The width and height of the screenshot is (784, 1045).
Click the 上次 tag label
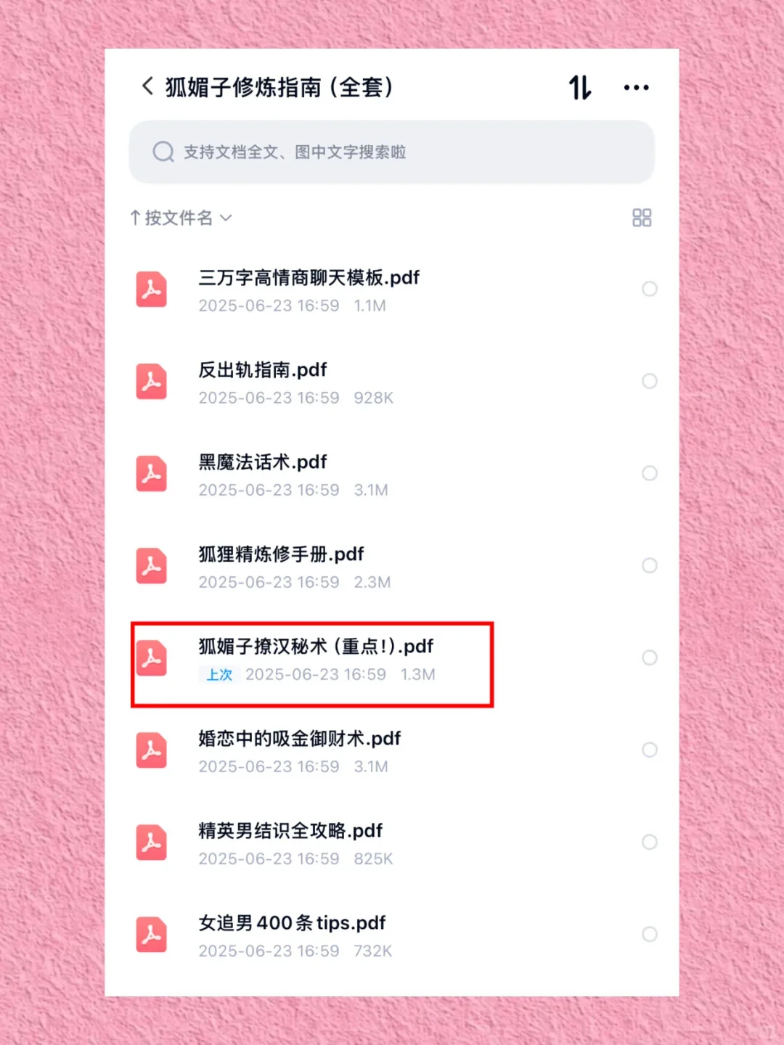[219, 675]
